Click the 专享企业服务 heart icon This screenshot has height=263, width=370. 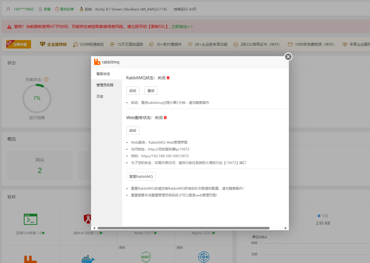(x=345, y=44)
